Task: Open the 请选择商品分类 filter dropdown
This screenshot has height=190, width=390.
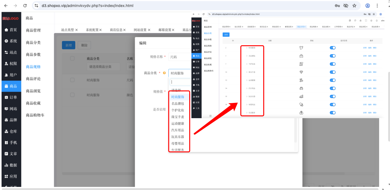Action: (x=103, y=67)
